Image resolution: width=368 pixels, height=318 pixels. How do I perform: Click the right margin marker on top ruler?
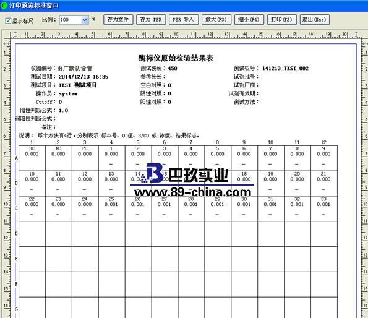pyautogui.click(x=356, y=34)
